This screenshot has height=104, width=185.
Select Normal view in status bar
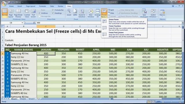[x=149, y=101]
